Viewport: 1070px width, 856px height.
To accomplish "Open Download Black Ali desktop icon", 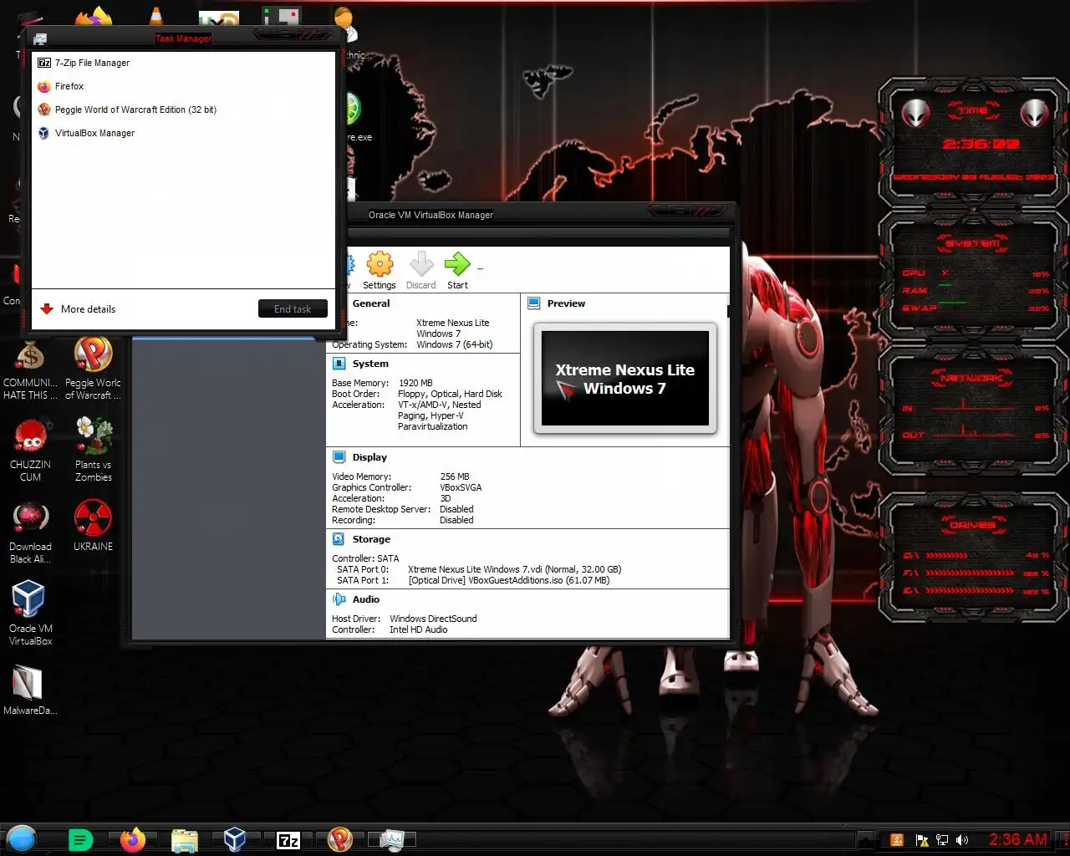I will [30, 532].
